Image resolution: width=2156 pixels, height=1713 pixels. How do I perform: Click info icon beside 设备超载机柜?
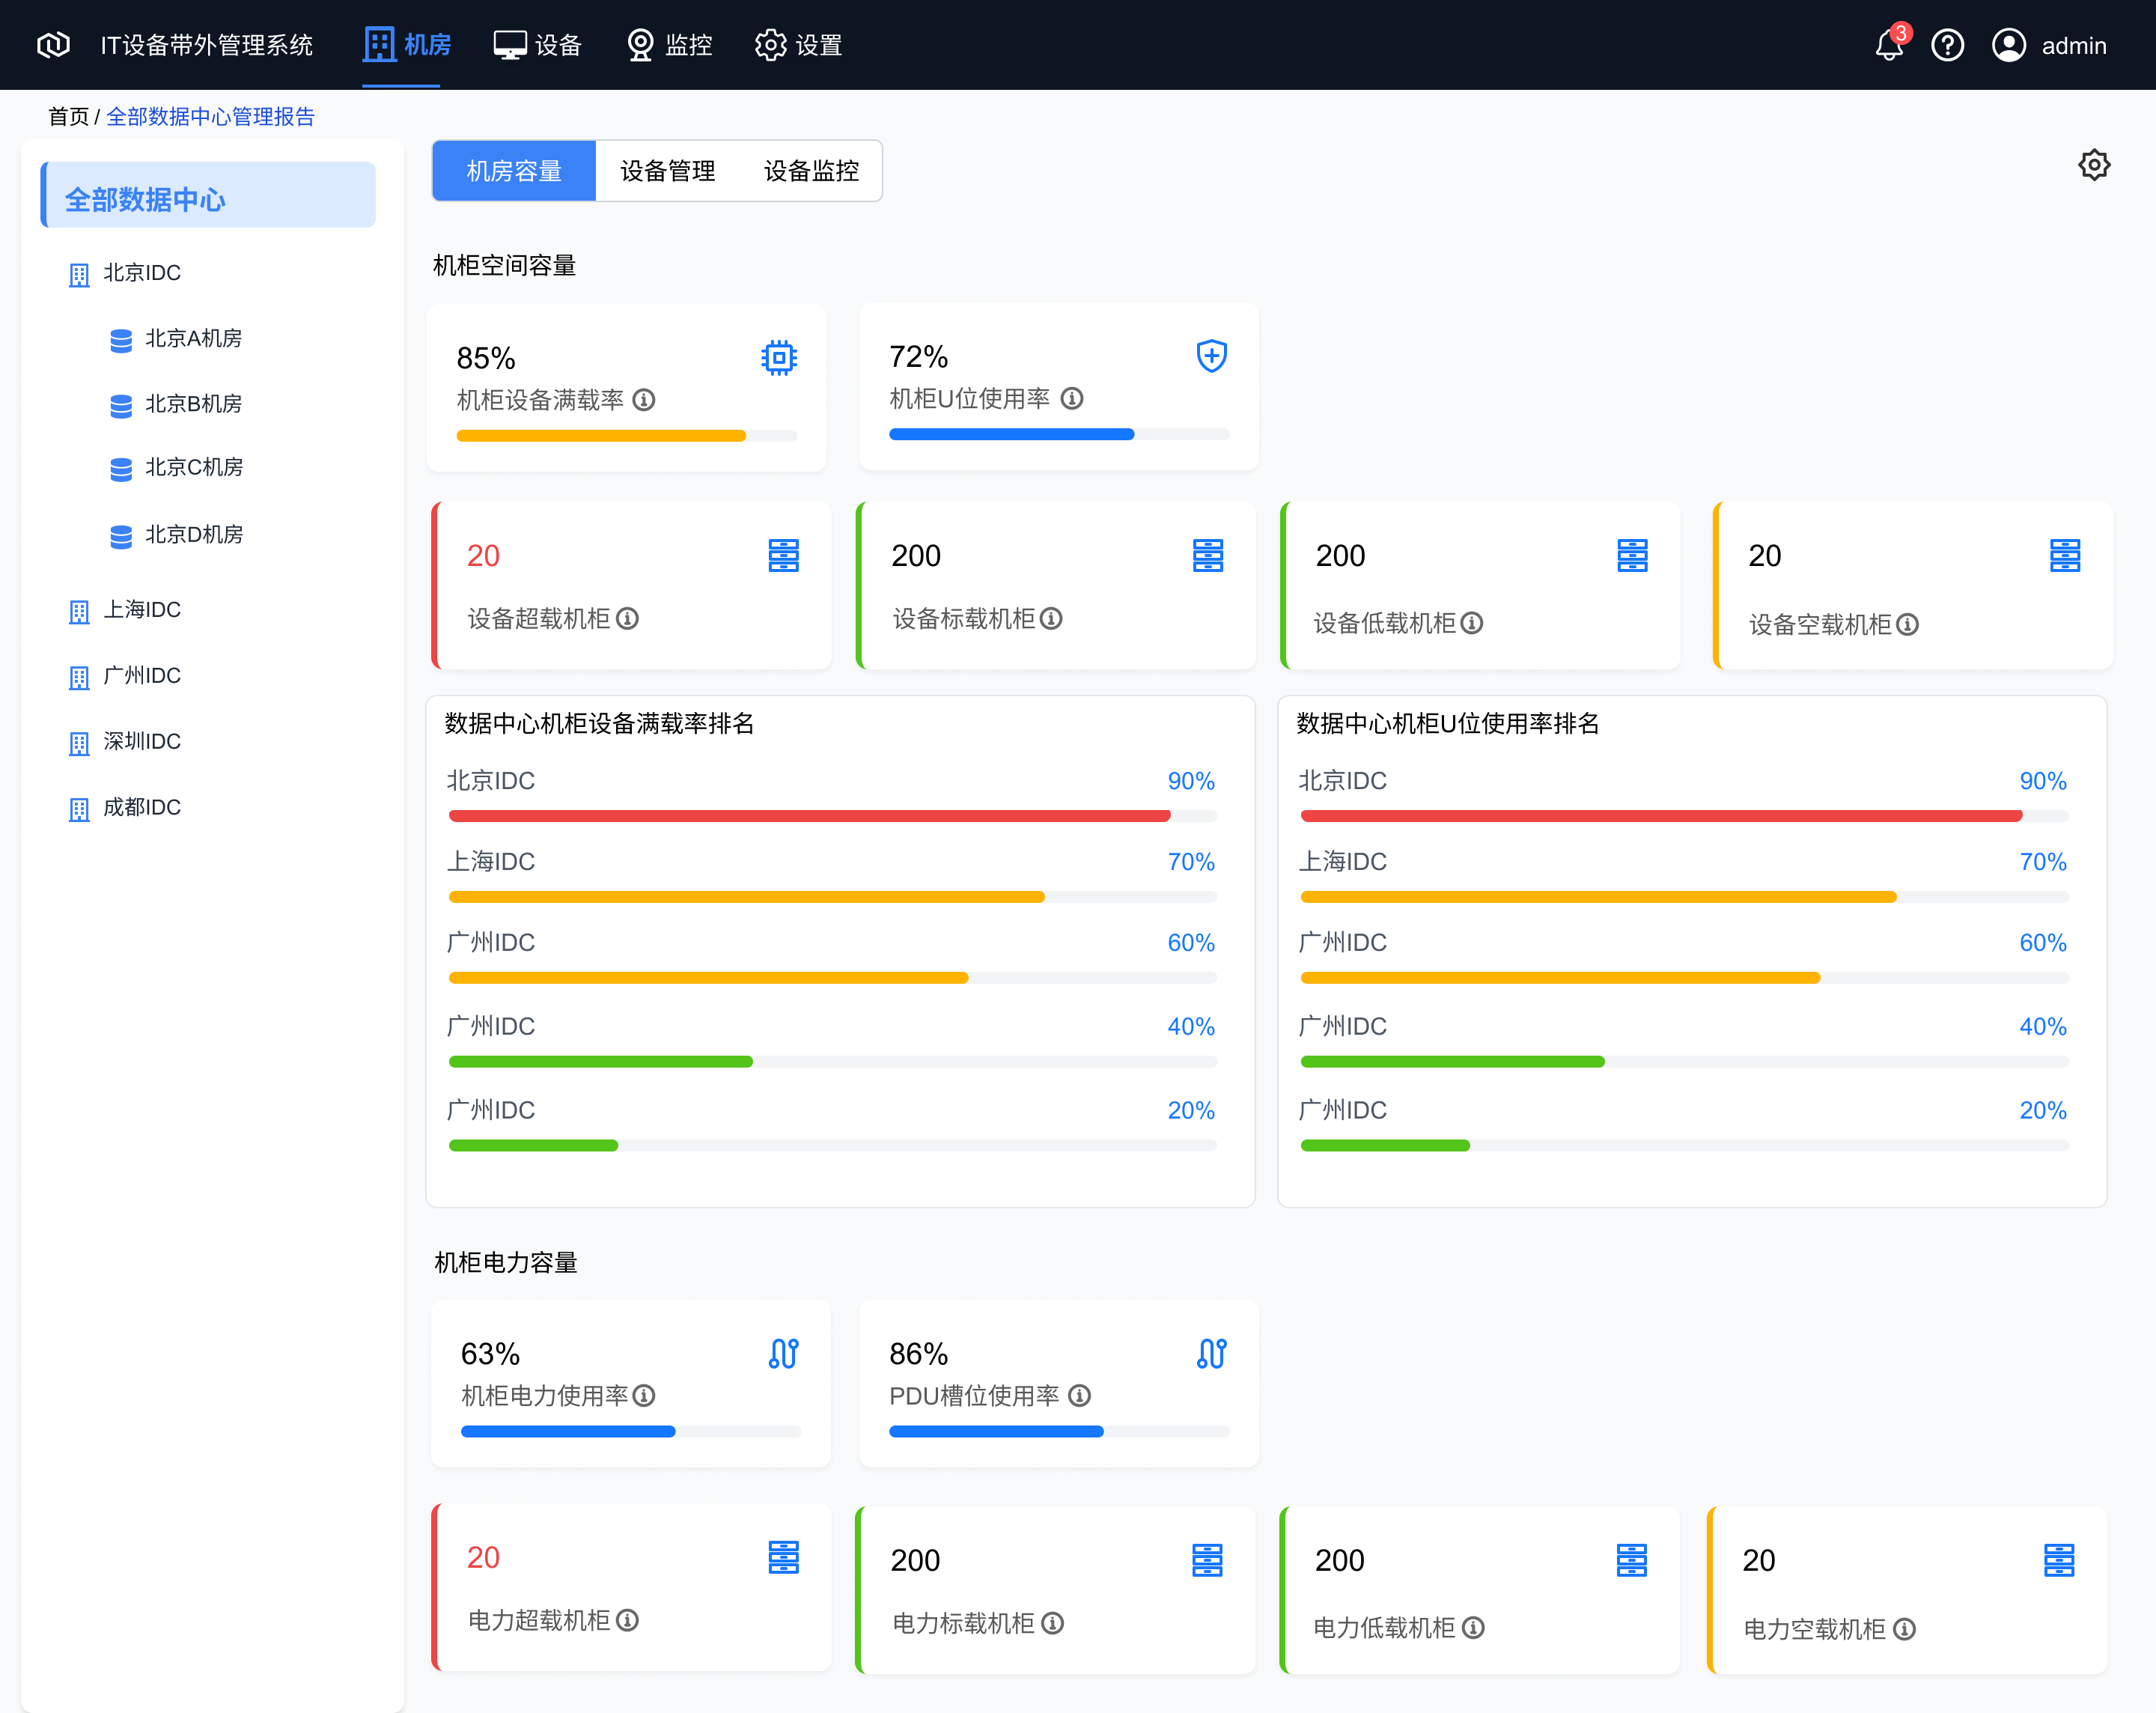tap(627, 619)
